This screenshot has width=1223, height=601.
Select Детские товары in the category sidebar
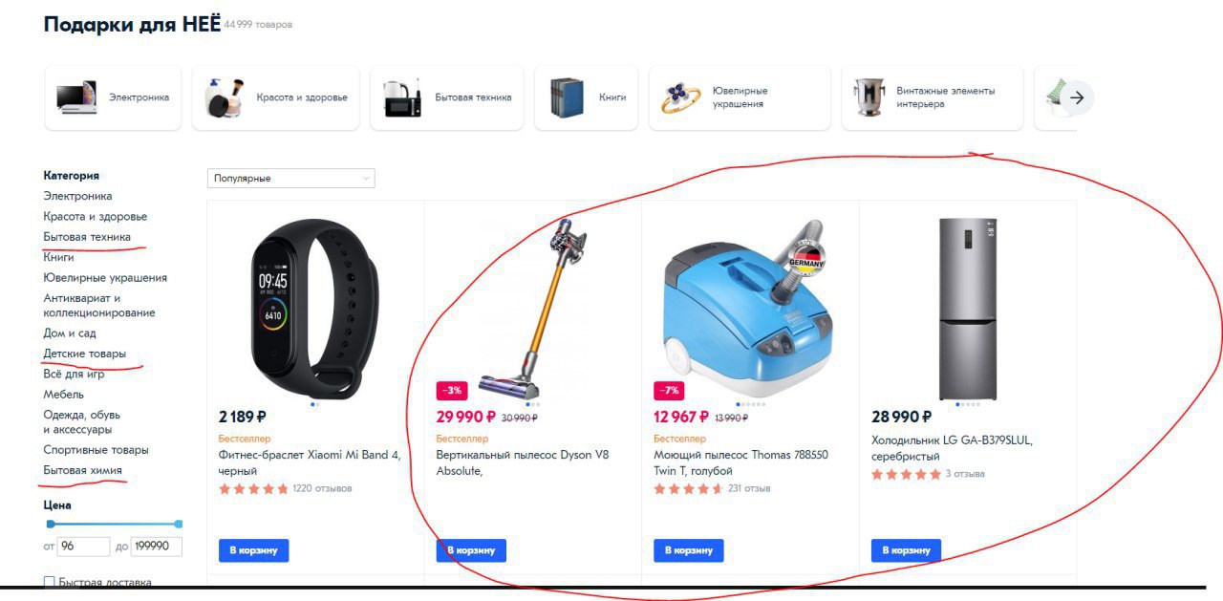coord(84,354)
